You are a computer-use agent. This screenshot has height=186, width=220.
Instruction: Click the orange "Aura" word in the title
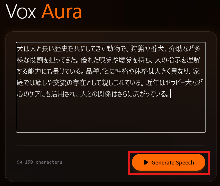(x=61, y=11)
